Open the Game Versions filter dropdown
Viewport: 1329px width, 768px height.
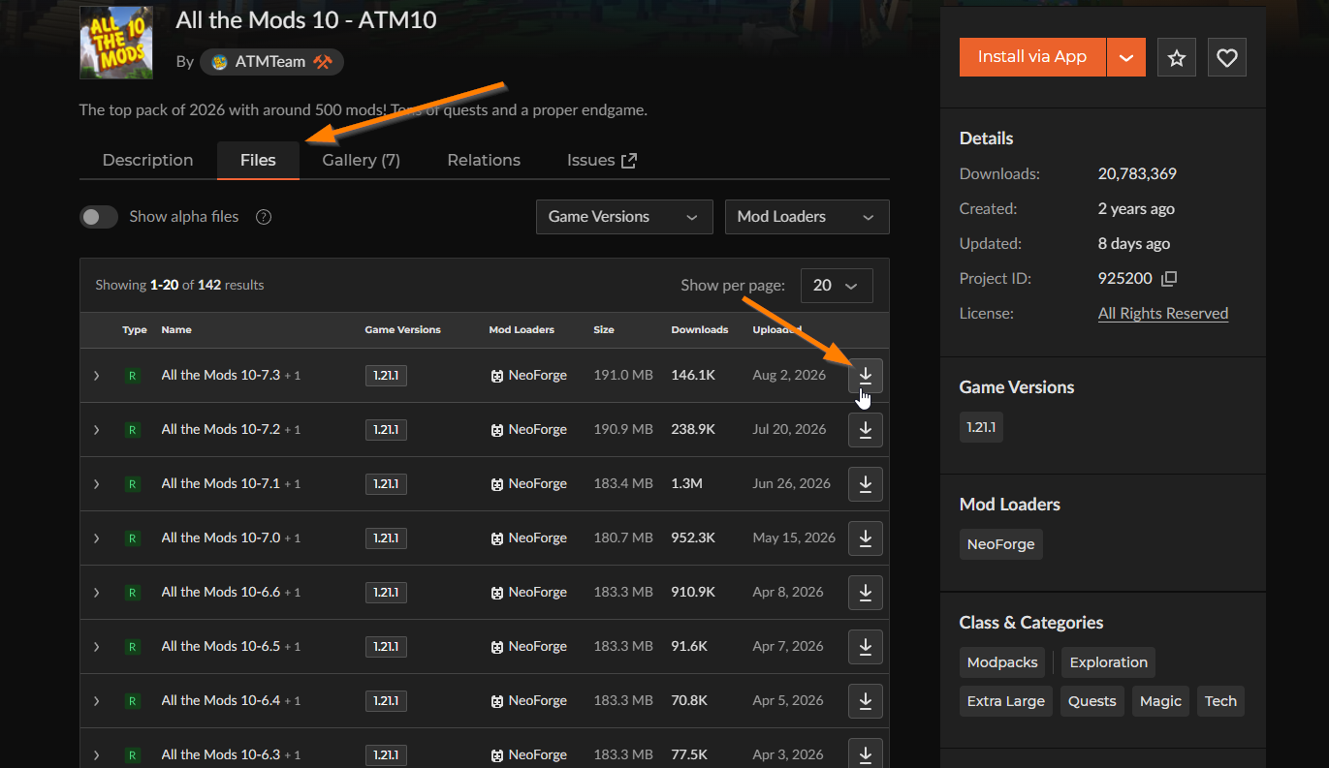pyautogui.click(x=624, y=217)
